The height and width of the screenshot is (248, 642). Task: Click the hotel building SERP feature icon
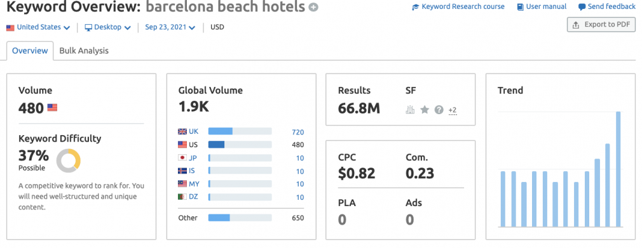pos(410,110)
